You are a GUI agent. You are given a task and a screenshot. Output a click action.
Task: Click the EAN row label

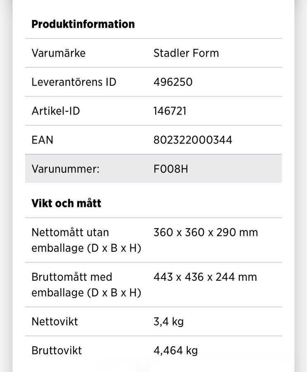pyautogui.click(x=43, y=140)
